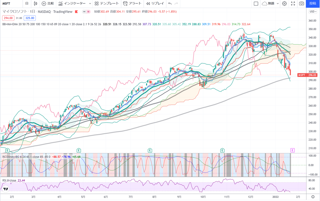The width and height of the screenshot is (320, 201).
Task: Open the USD currency dropdown
Action: coord(312,11)
